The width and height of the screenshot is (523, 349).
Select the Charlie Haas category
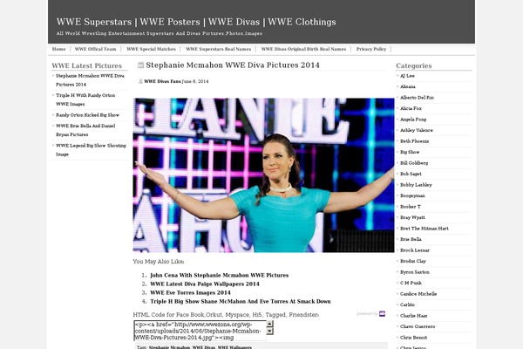tap(413, 316)
